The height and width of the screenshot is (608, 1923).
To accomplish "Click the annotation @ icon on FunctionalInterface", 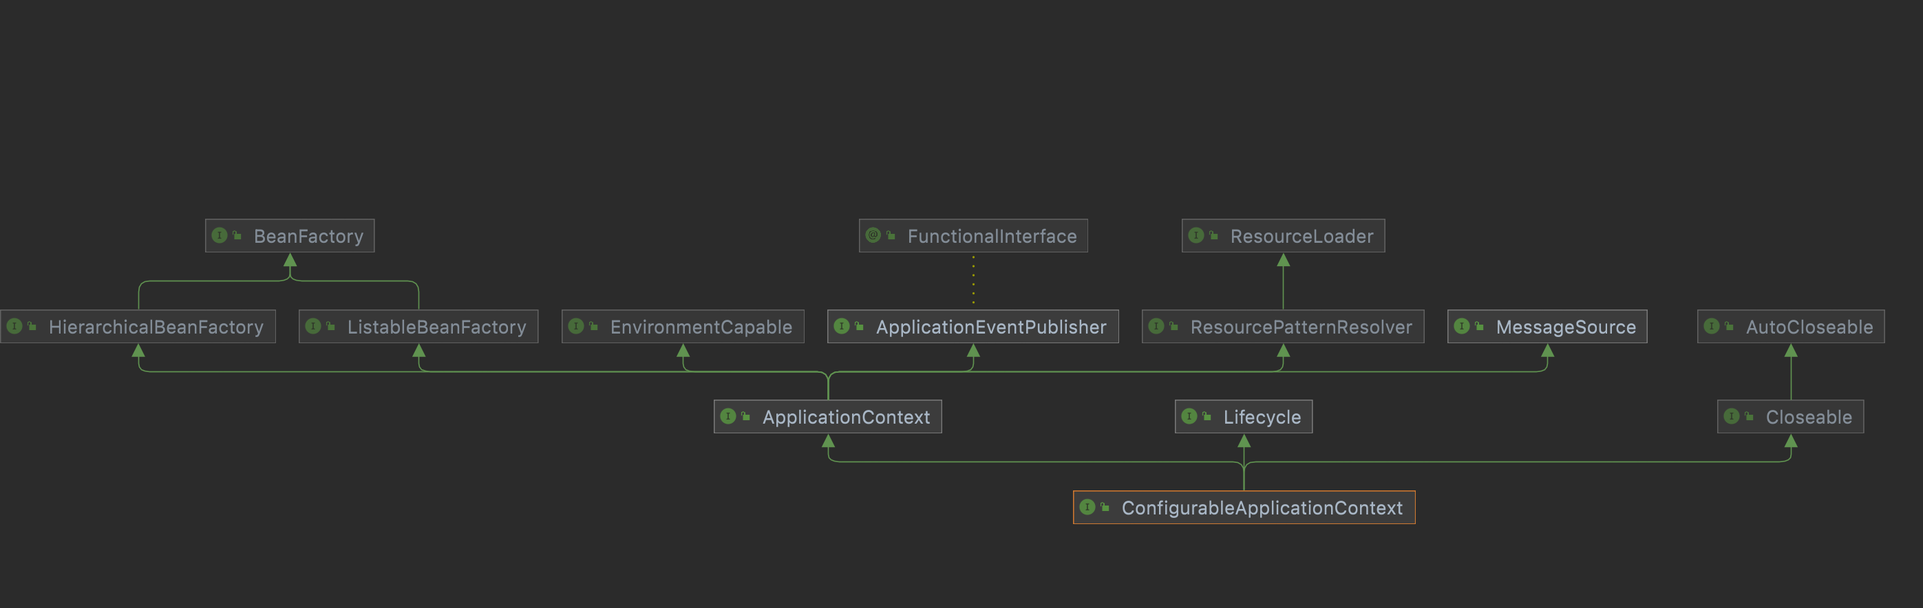I will [x=873, y=236].
